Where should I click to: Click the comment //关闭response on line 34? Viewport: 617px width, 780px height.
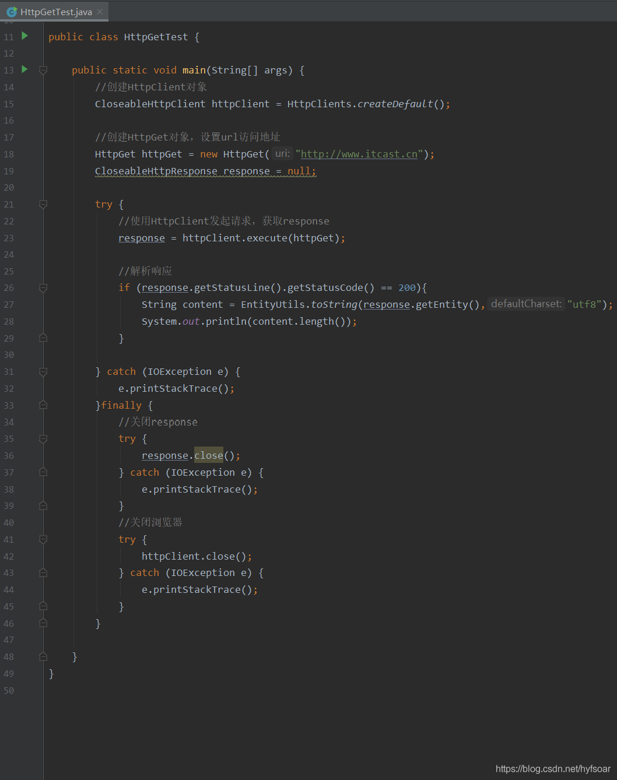(158, 422)
